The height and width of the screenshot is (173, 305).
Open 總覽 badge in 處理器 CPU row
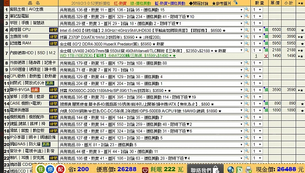[x=53, y=30]
